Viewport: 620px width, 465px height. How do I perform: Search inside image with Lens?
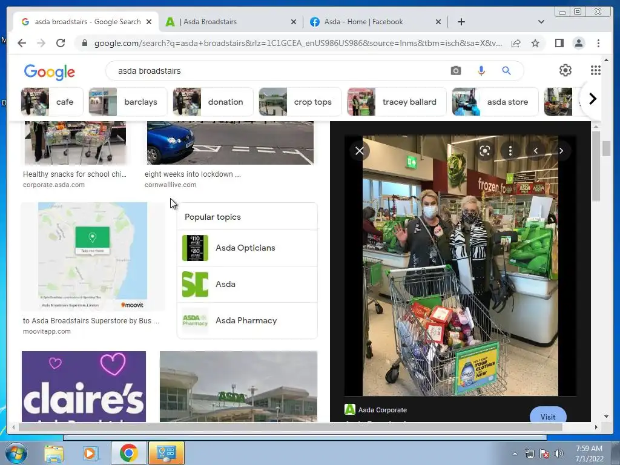[485, 151]
